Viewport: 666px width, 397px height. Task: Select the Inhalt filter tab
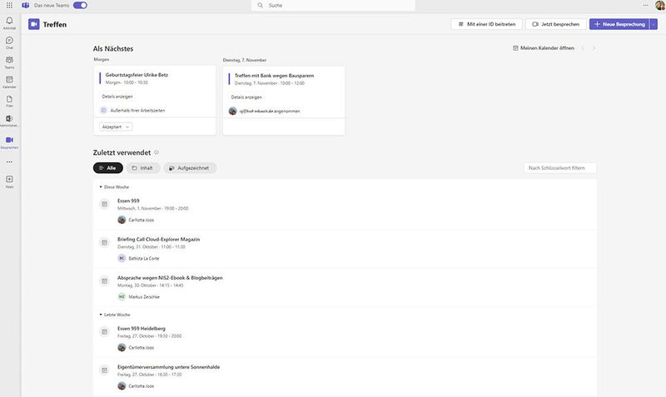pyautogui.click(x=142, y=168)
